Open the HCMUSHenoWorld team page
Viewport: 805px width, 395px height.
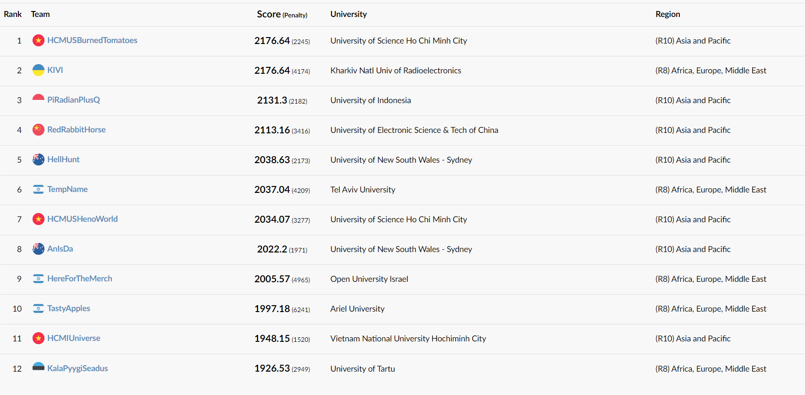[x=83, y=219]
